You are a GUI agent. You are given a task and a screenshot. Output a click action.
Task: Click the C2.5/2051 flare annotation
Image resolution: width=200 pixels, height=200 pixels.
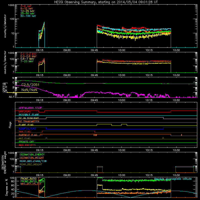coord(30,85)
